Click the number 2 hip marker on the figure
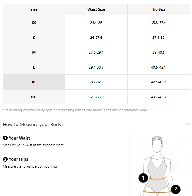 point(175,189)
